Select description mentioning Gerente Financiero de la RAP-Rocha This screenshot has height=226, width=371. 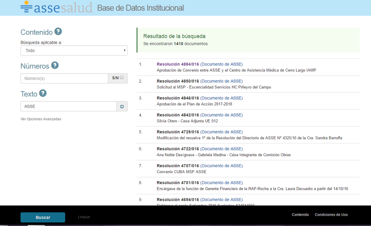tap(252, 189)
